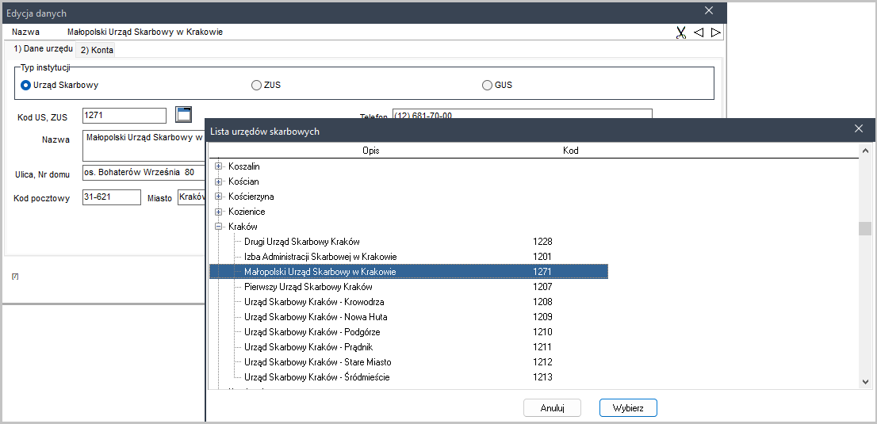The width and height of the screenshot is (877, 424).
Task: Click the list scrollbar up arrow
Action: 865,151
